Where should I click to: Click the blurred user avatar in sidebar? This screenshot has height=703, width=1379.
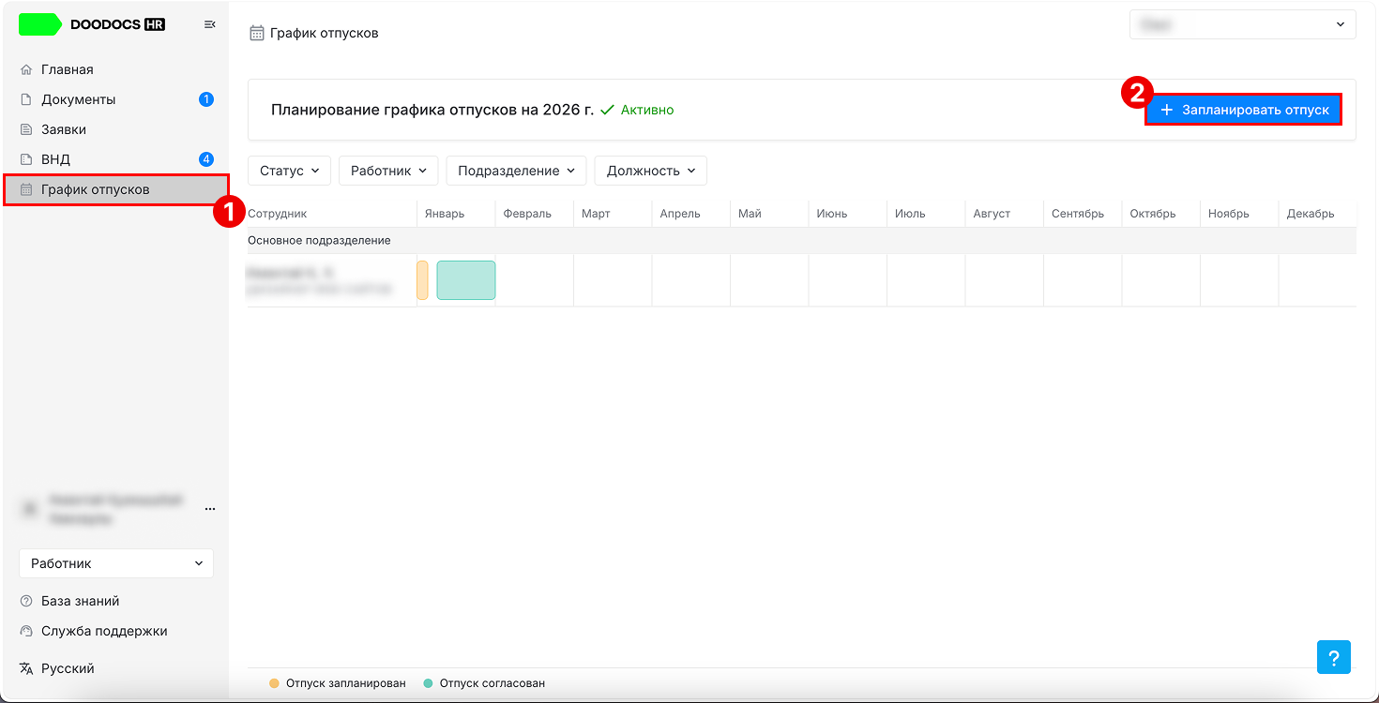tap(30, 509)
